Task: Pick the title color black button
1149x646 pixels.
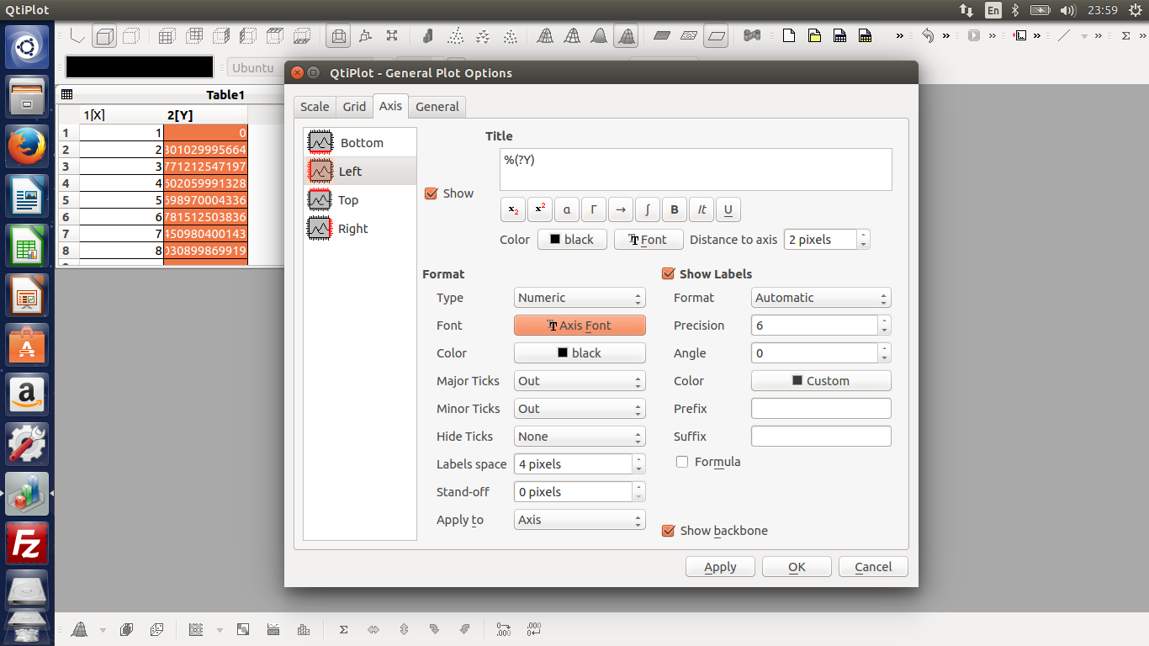Action: pos(572,240)
